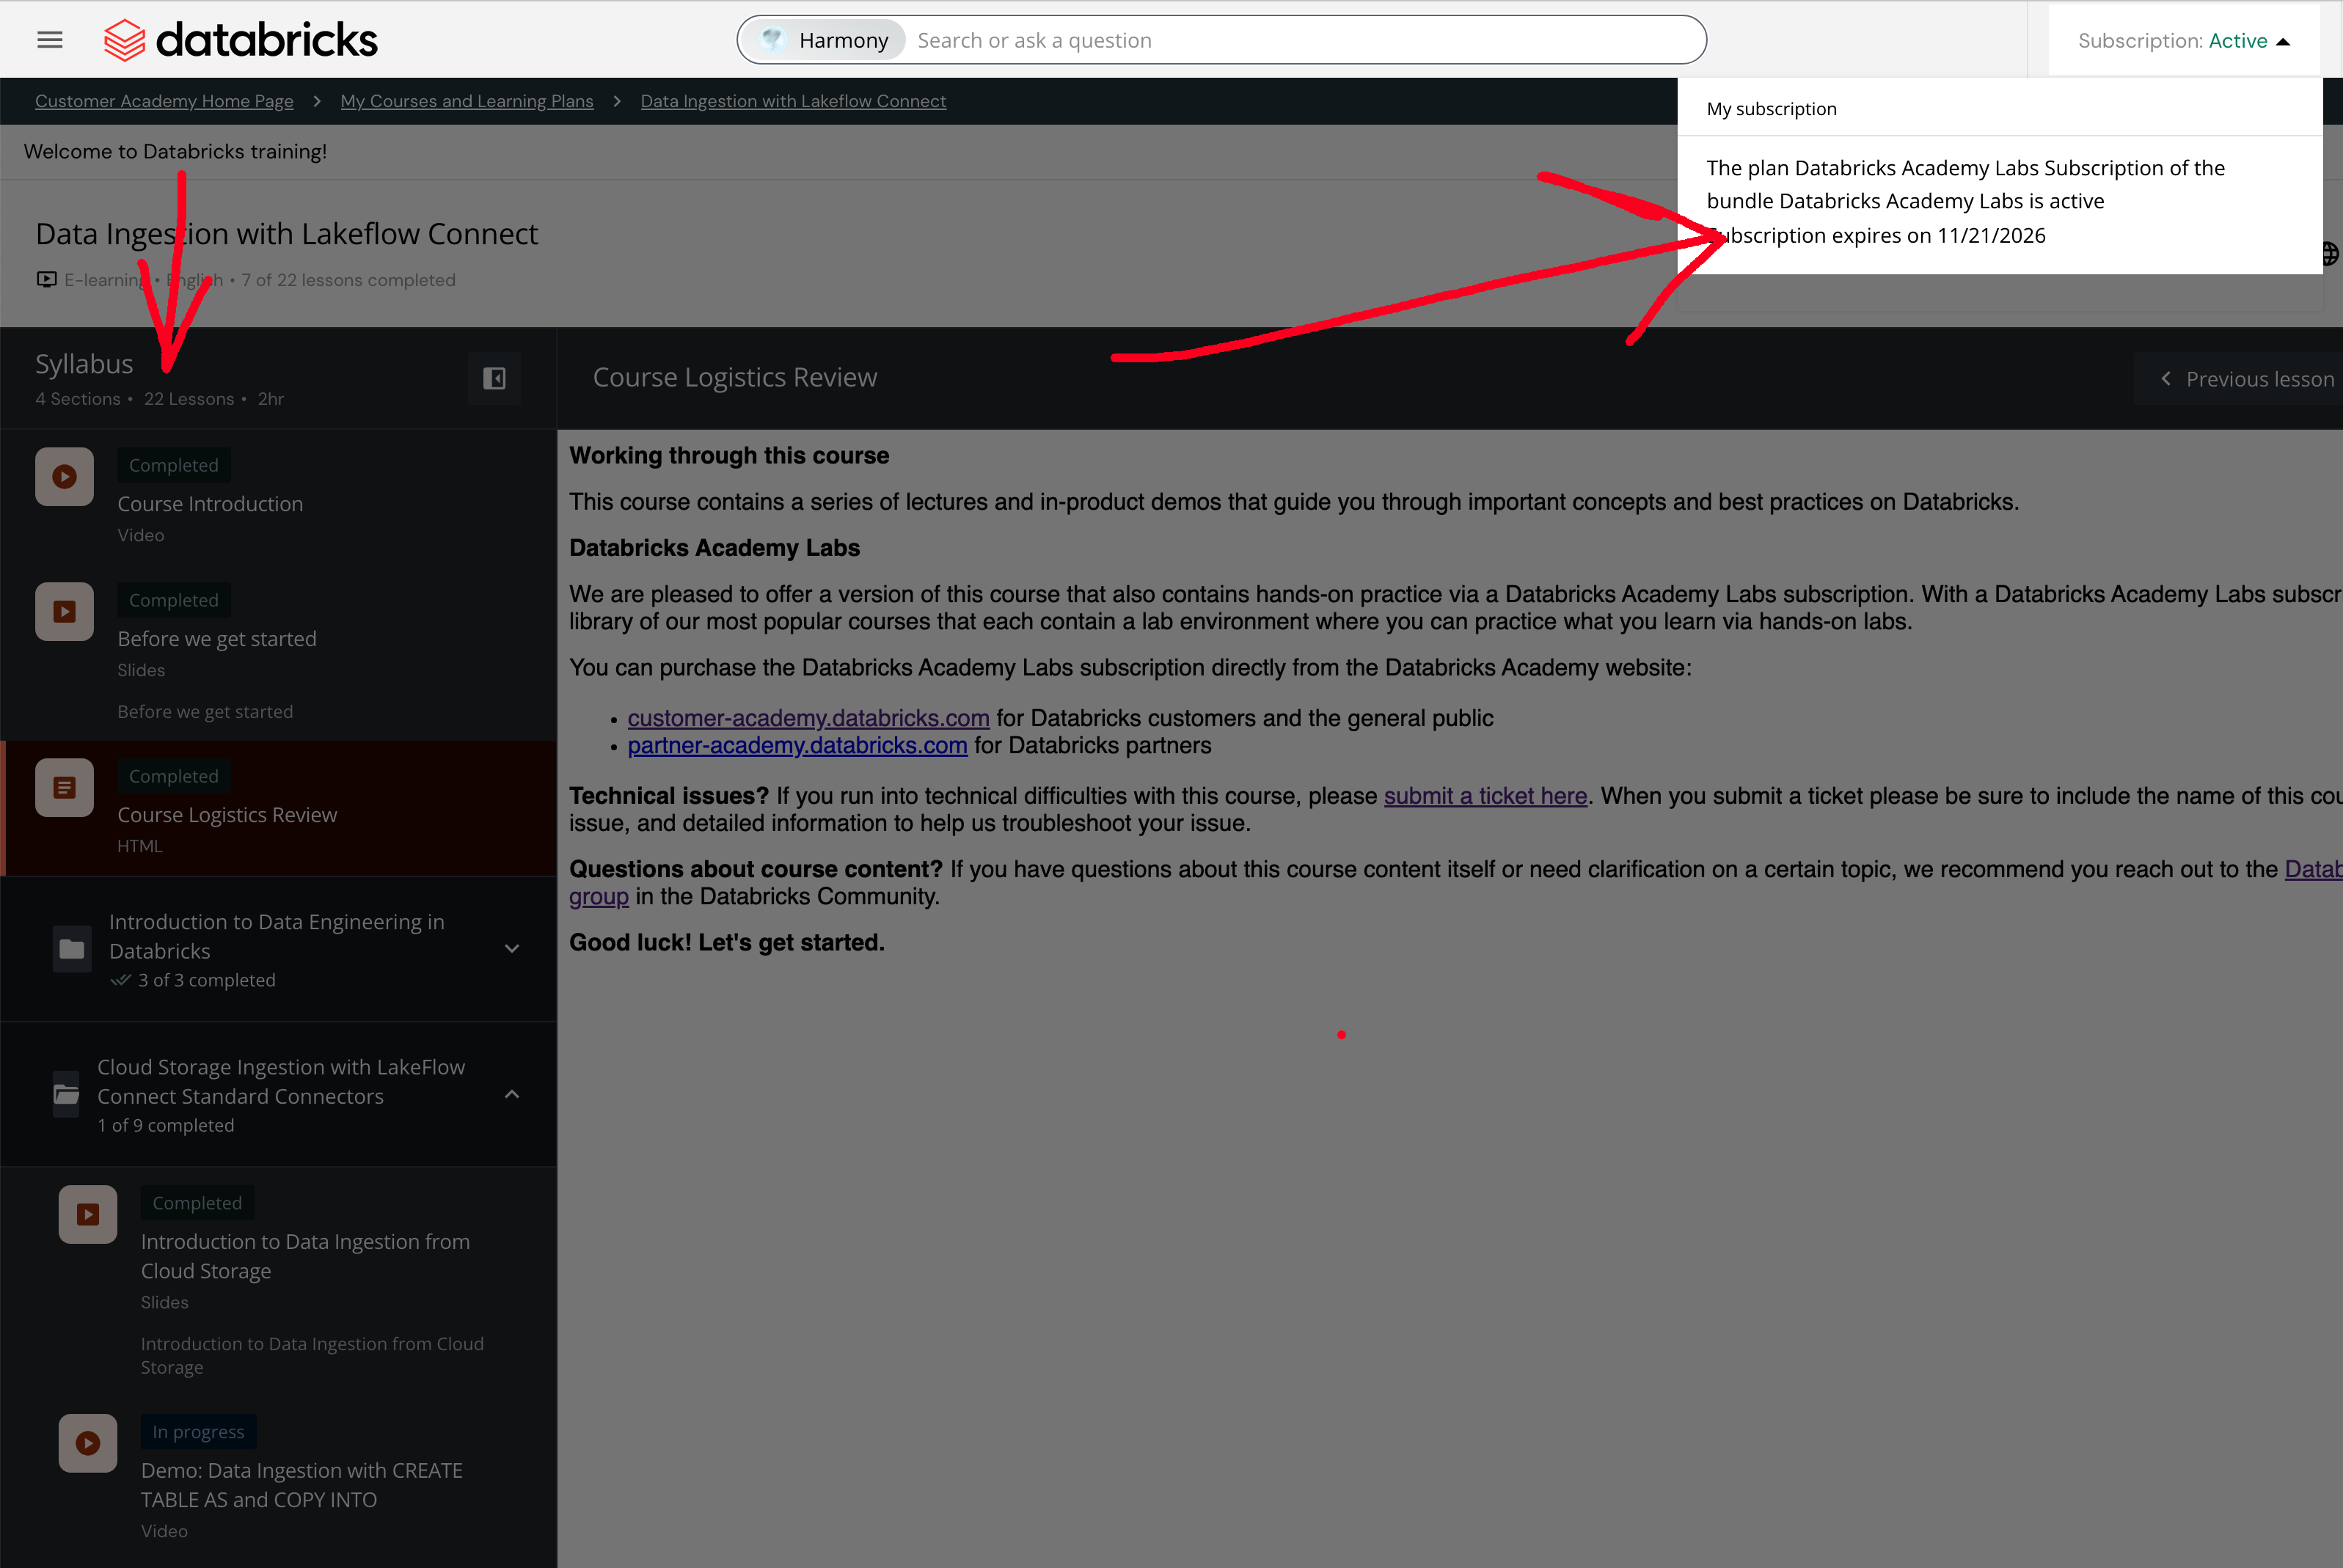
Task: Expand Introduction to Data Engineering section
Action: pyautogui.click(x=512, y=948)
